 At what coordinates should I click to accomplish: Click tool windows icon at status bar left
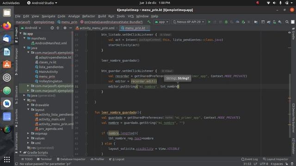17,164
